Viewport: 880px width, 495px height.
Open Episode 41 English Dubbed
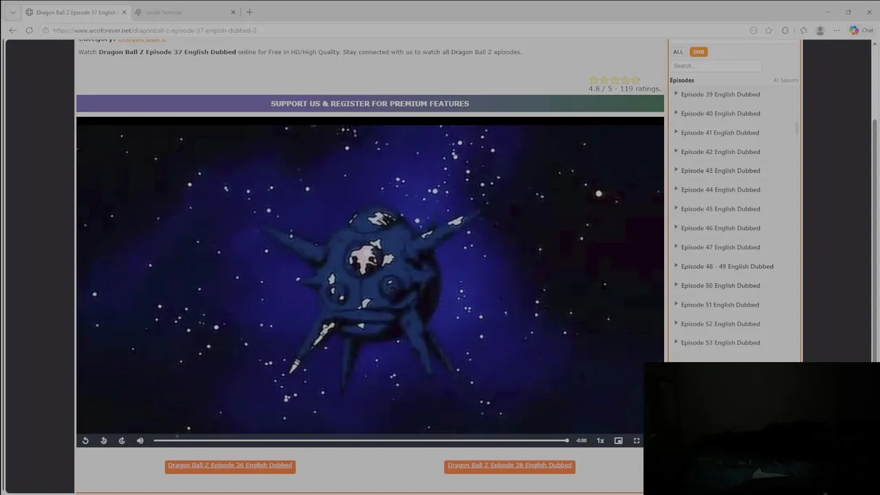(x=720, y=133)
